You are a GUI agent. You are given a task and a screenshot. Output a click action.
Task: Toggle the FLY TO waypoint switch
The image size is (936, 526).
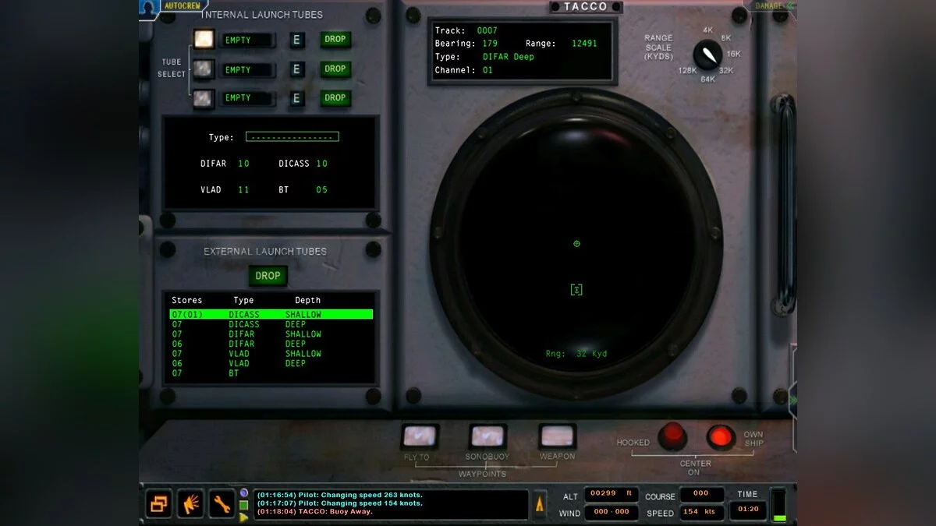pyautogui.click(x=420, y=436)
